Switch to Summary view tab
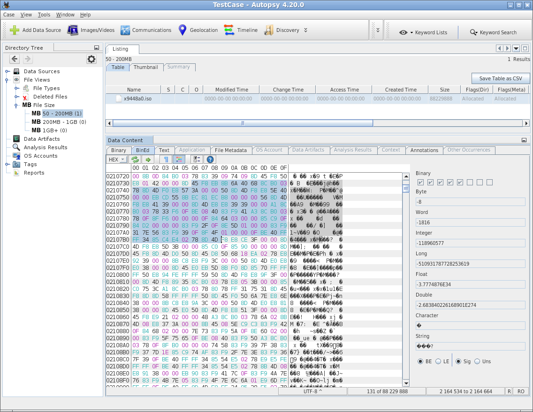Screen dimensions: 533x412 point(178,67)
